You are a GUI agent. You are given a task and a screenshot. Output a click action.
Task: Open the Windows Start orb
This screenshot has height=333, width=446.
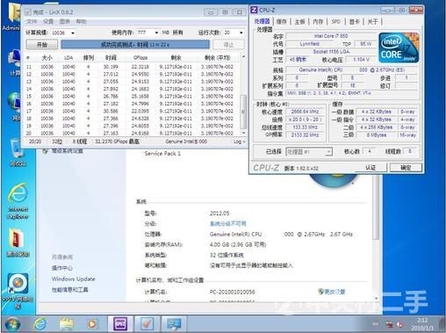click(x=12, y=324)
